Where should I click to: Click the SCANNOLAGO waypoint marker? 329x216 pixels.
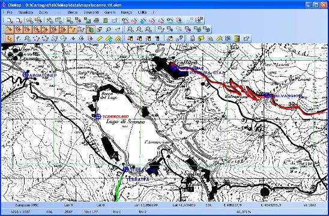tap(98, 117)
